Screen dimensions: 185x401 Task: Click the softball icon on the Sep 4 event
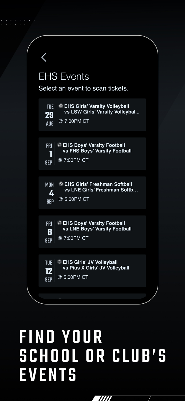61,184
